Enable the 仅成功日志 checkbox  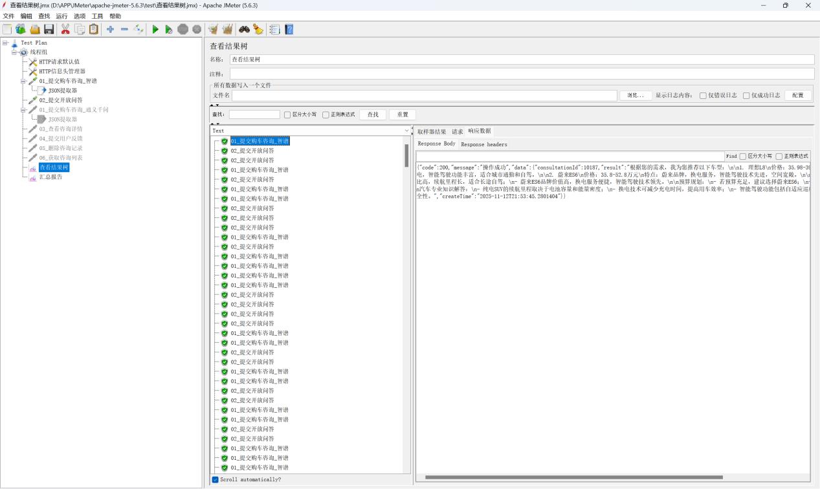click(x=746, y=95)
